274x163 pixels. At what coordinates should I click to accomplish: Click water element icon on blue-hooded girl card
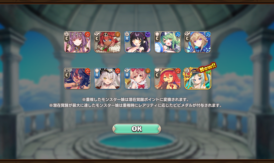(208, 34)
